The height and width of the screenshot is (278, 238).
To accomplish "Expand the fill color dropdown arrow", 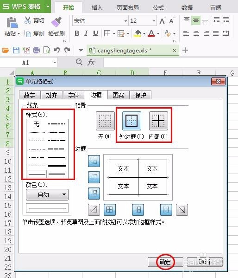I will point(144,33).
